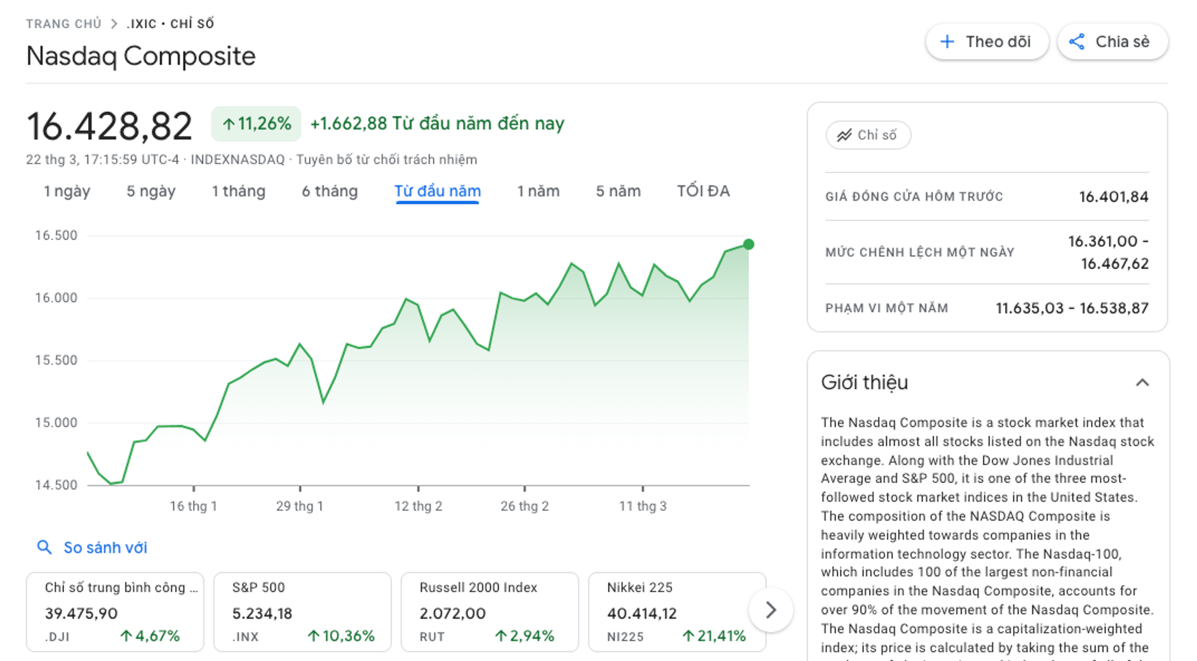Collapse the Giới thiệu section
This screenshot has height=661, width=1197.
tap(1141, 382)
